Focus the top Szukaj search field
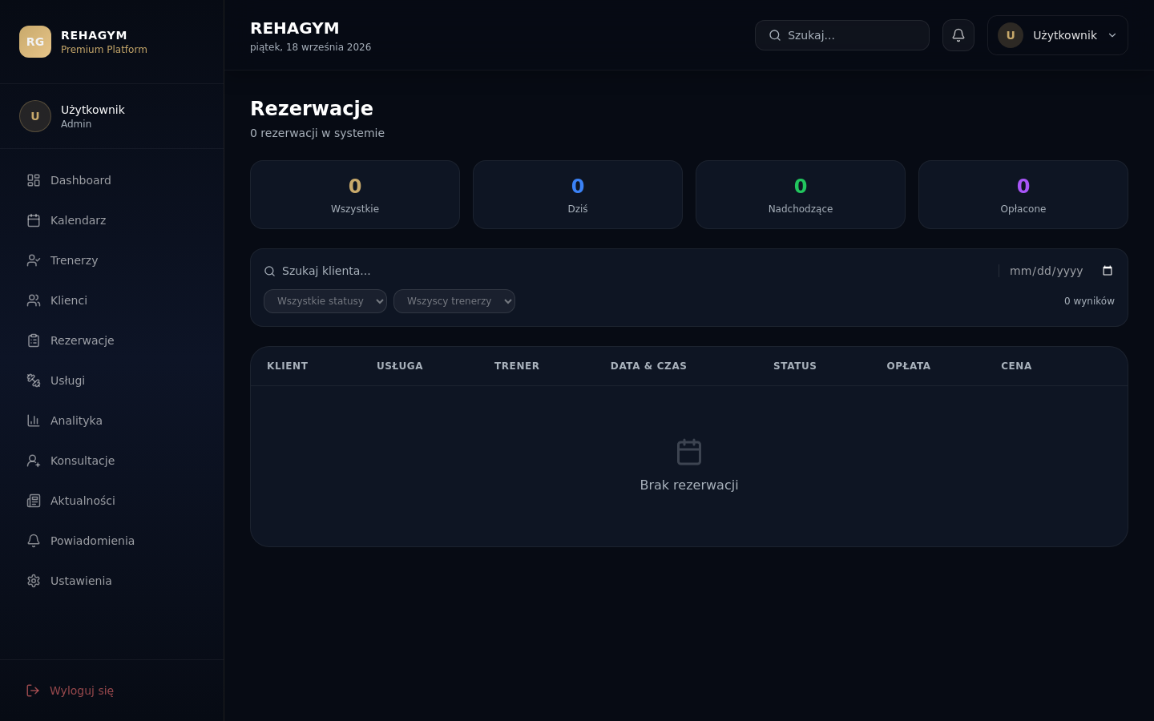This screenshot has height=721, width=1154. (842, 35)
